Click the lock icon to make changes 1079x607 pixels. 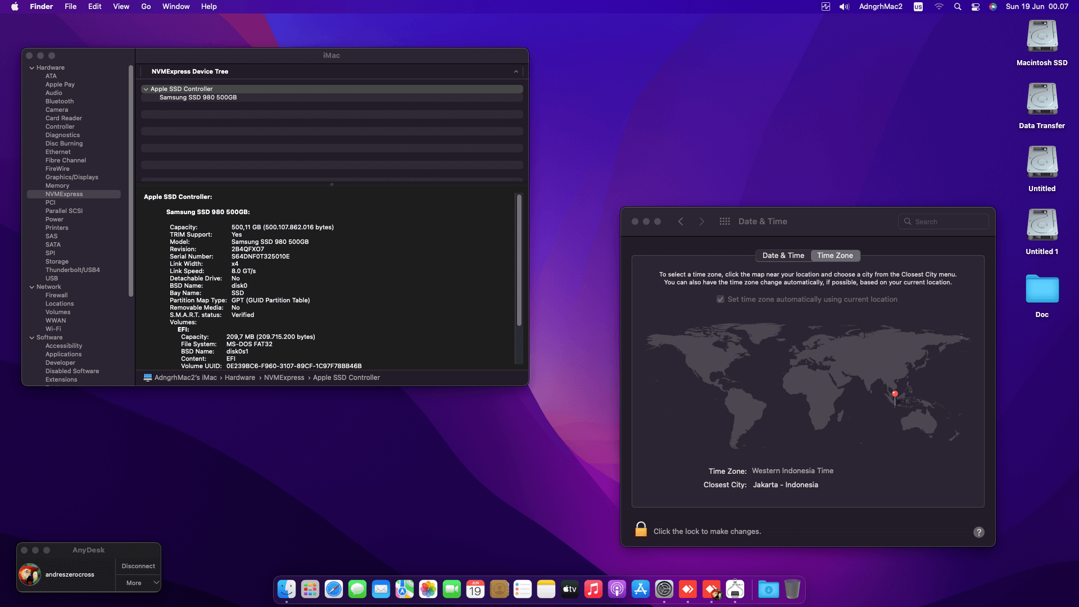point(641,529)
